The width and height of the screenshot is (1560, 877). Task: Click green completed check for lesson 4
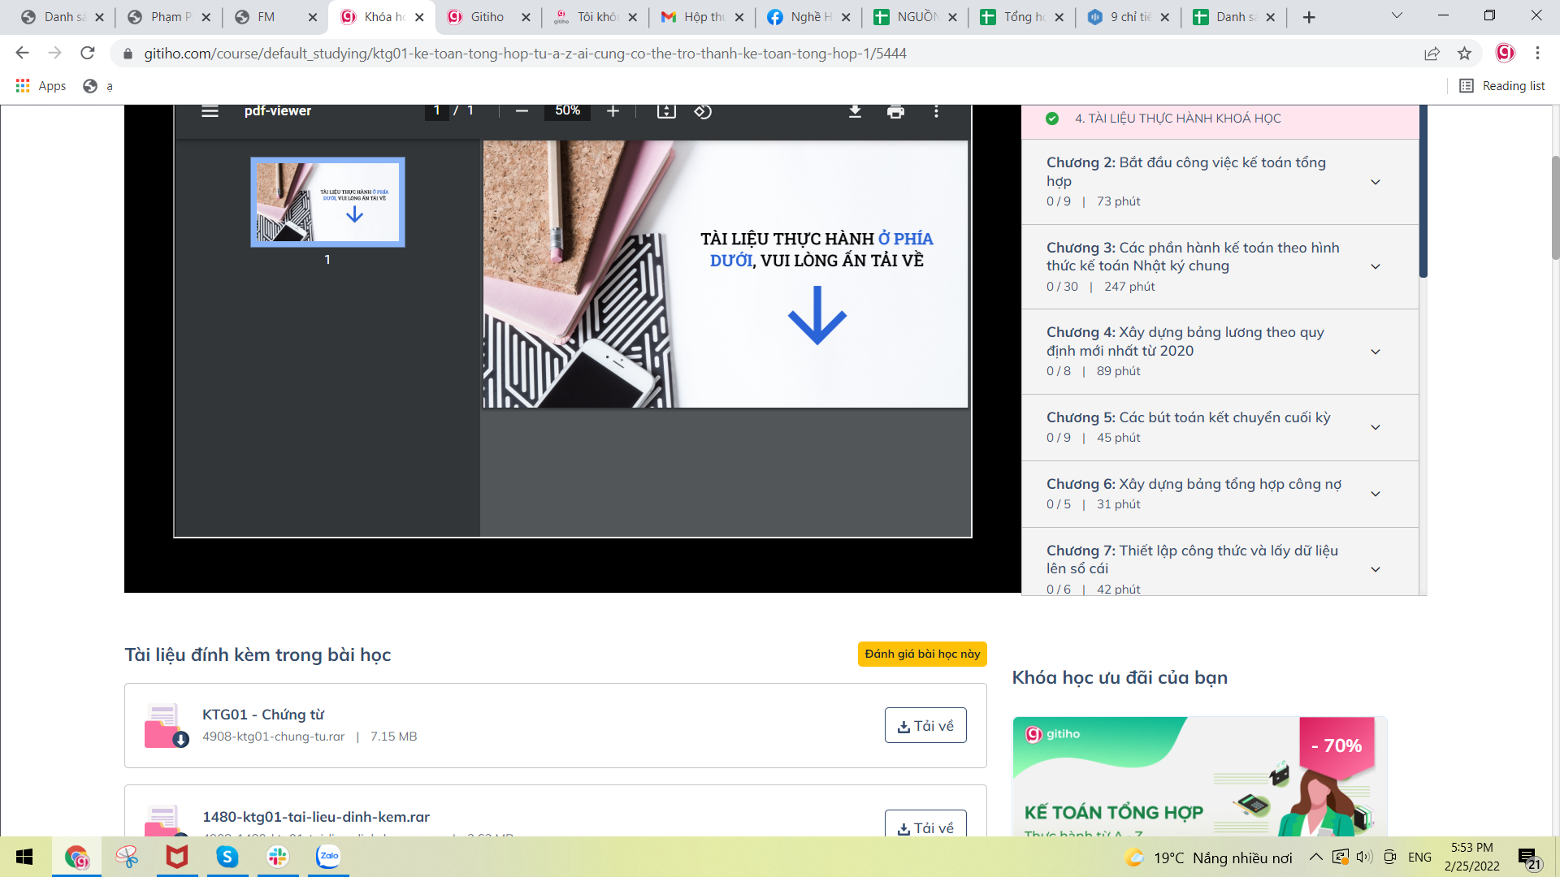[1052, 119]
